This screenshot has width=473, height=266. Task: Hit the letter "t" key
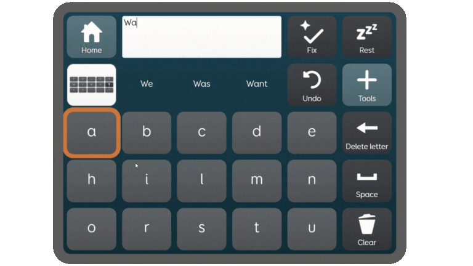(257, 229)
